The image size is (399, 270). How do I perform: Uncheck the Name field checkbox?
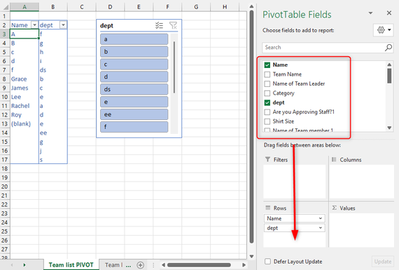(267, 65)
